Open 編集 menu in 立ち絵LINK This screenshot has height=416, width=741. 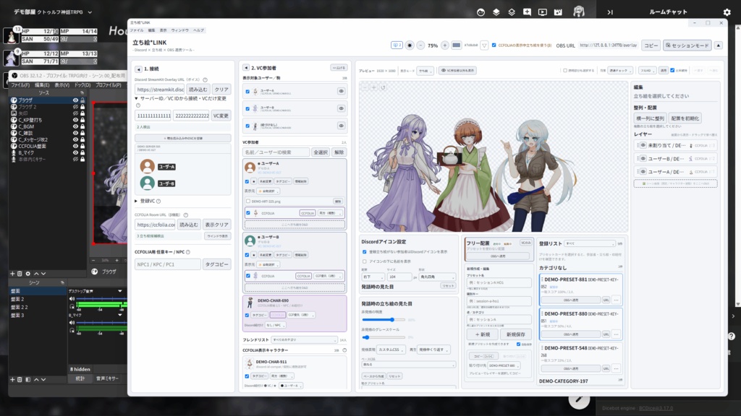pyautogui.click(x=151, y=30)
